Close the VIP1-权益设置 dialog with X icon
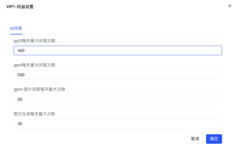Viewport: 236px width, 148px height. click(230, 6)
